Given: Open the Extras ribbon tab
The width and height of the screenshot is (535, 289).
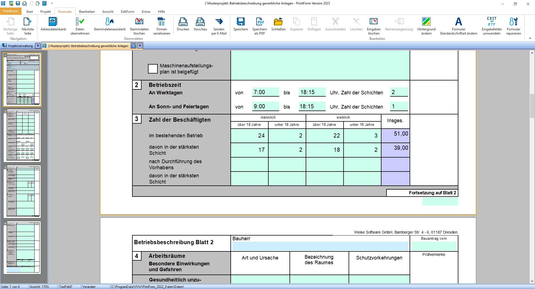Looking at the screenshot, I should click(x=146, y=12).
